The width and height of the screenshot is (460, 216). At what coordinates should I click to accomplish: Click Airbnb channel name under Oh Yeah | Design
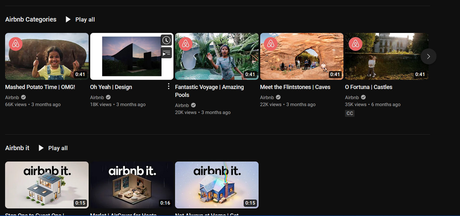(x=97, y=97)
